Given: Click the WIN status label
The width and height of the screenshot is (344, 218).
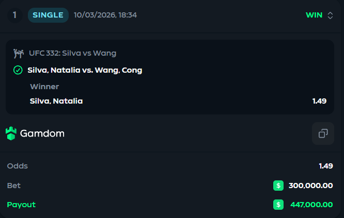Looking at the screenshot, I should [x=314, y=15].
